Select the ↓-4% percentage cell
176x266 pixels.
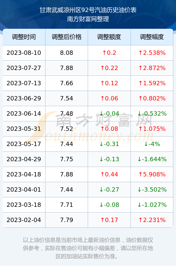[x=152, y=144]
